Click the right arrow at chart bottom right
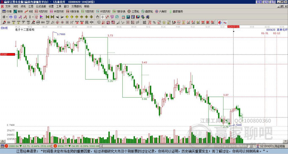 285,141
